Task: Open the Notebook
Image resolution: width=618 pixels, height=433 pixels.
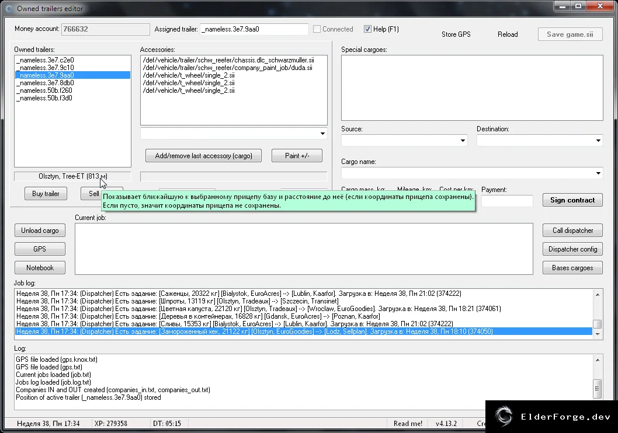Action: (40, 268)
